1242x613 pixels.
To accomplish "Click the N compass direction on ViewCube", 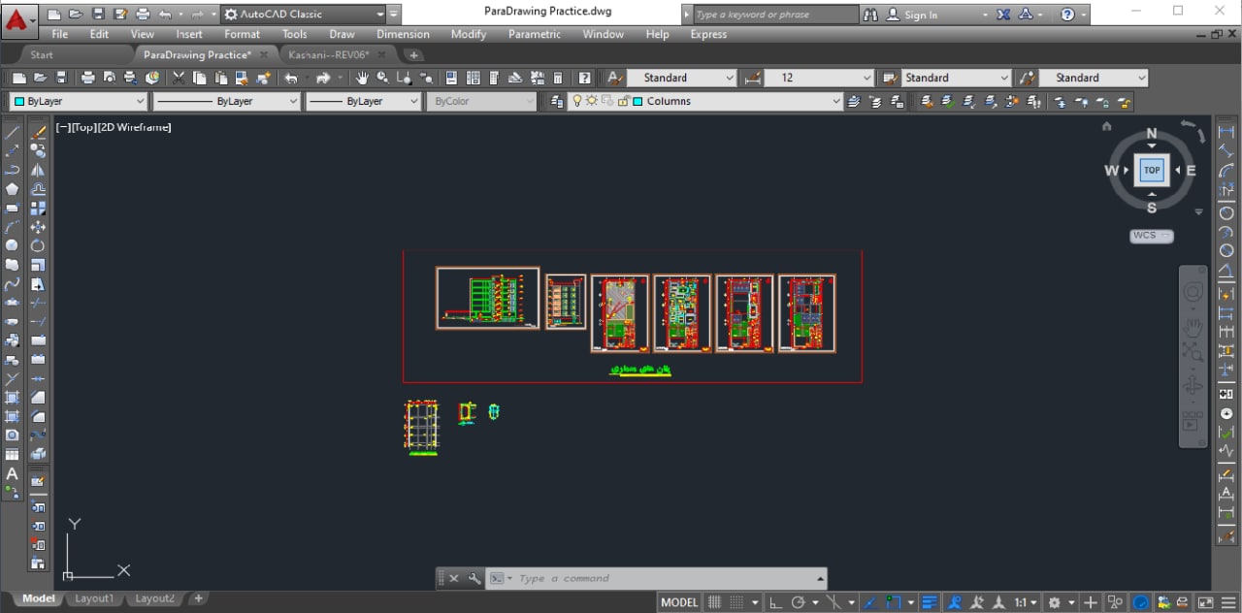I will pos(1152,134).
